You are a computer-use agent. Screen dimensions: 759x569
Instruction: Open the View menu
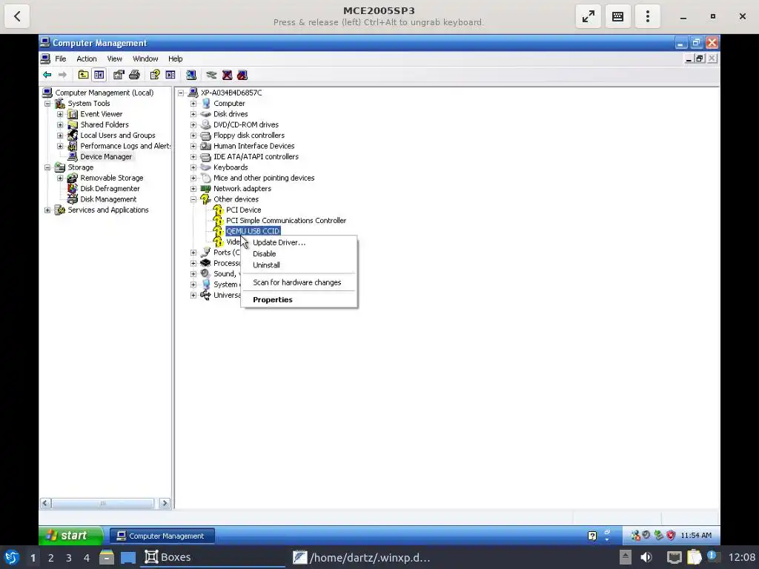pyautogui.click(x=114, y=59)
